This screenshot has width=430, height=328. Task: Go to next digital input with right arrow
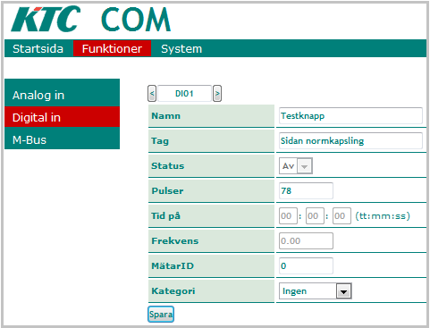tap(217, 94)
